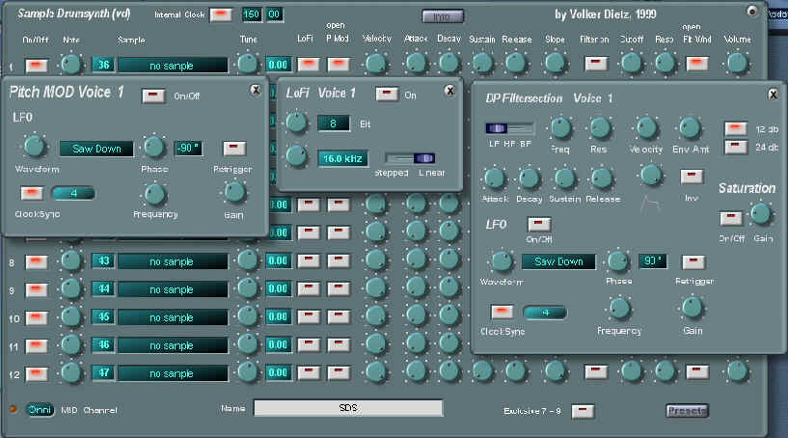This screenshot has width=788, height=438.
Task: Click the Omni MIDI channel selector
Action: (x=40, y=409)
